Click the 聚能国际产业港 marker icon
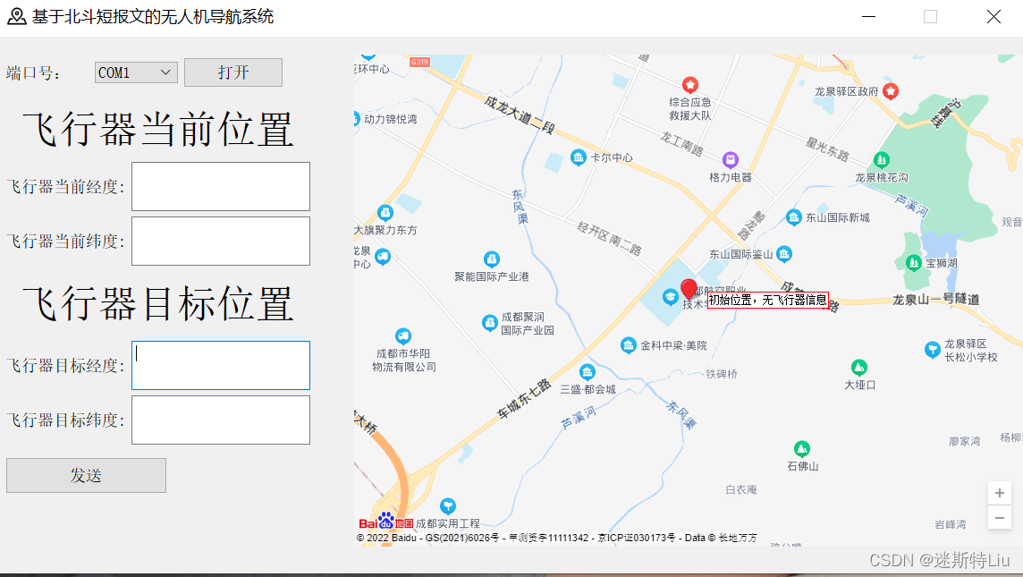The image size is (1023, 577). coord(491,259)
